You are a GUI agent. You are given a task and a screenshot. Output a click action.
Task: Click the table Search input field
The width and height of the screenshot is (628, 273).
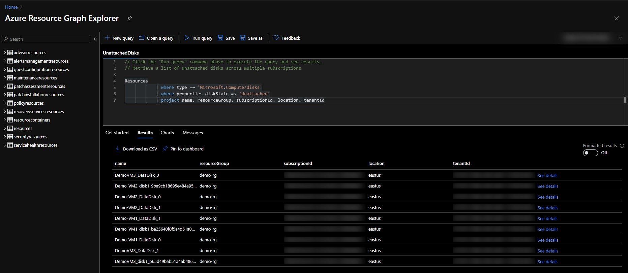[46, 39]
